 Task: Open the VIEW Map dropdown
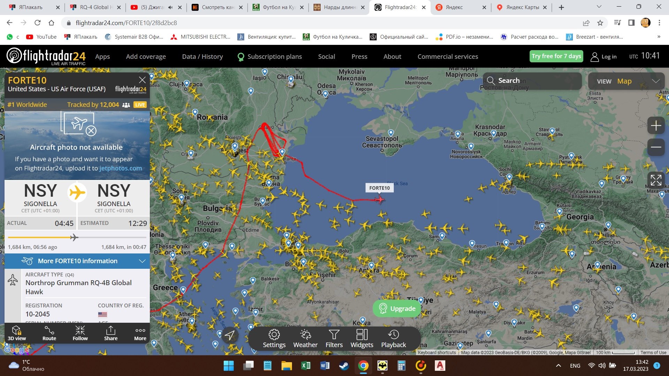[626, 81]
